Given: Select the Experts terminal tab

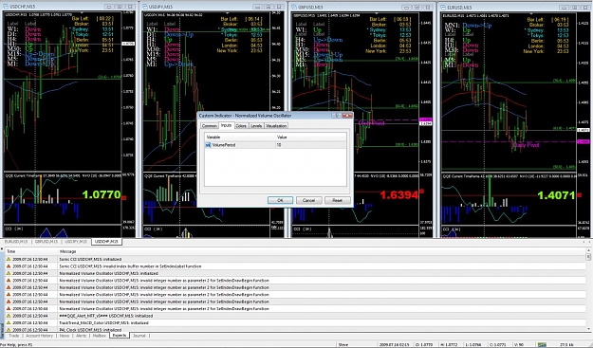Looking at the screenshot, I should click(120, 336).
